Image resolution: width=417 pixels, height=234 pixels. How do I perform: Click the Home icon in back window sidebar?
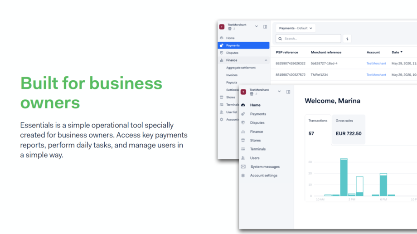click(222, 38)
